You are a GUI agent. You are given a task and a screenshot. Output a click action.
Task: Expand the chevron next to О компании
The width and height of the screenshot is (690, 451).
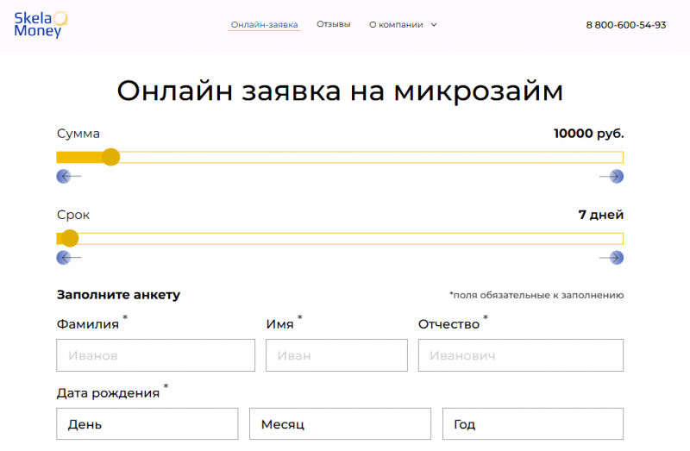pos(434,25)
